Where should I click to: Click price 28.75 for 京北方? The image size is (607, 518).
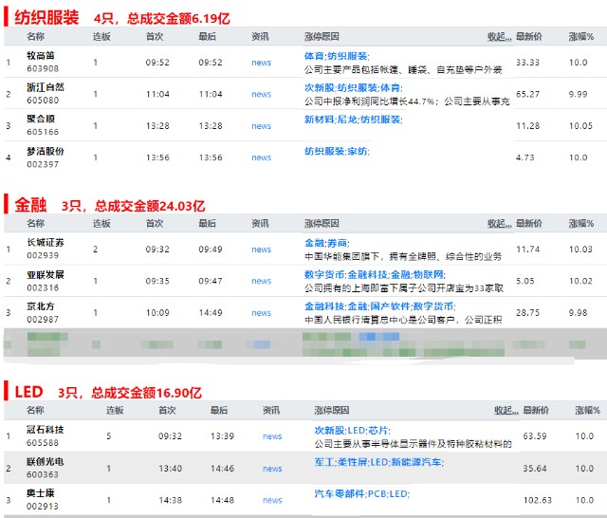coord(527,313)
